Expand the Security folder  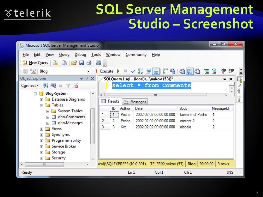coord(41,158)
